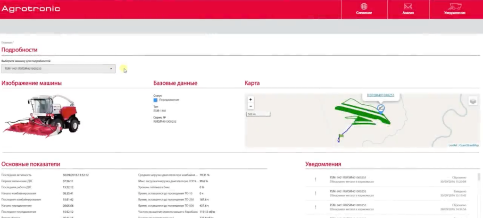Click the serial number R0RSM401000253 under Серия
The width and height of the screenshot is (483, 218).
[x=165, y=122]
